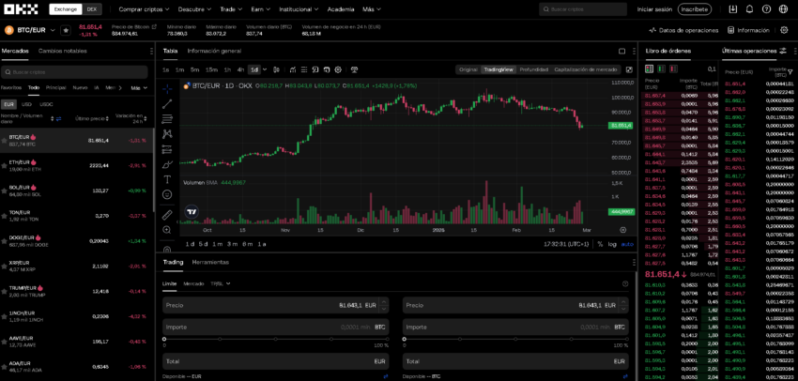
Task: Change candlestick chart type
Action: click(276, 69)
